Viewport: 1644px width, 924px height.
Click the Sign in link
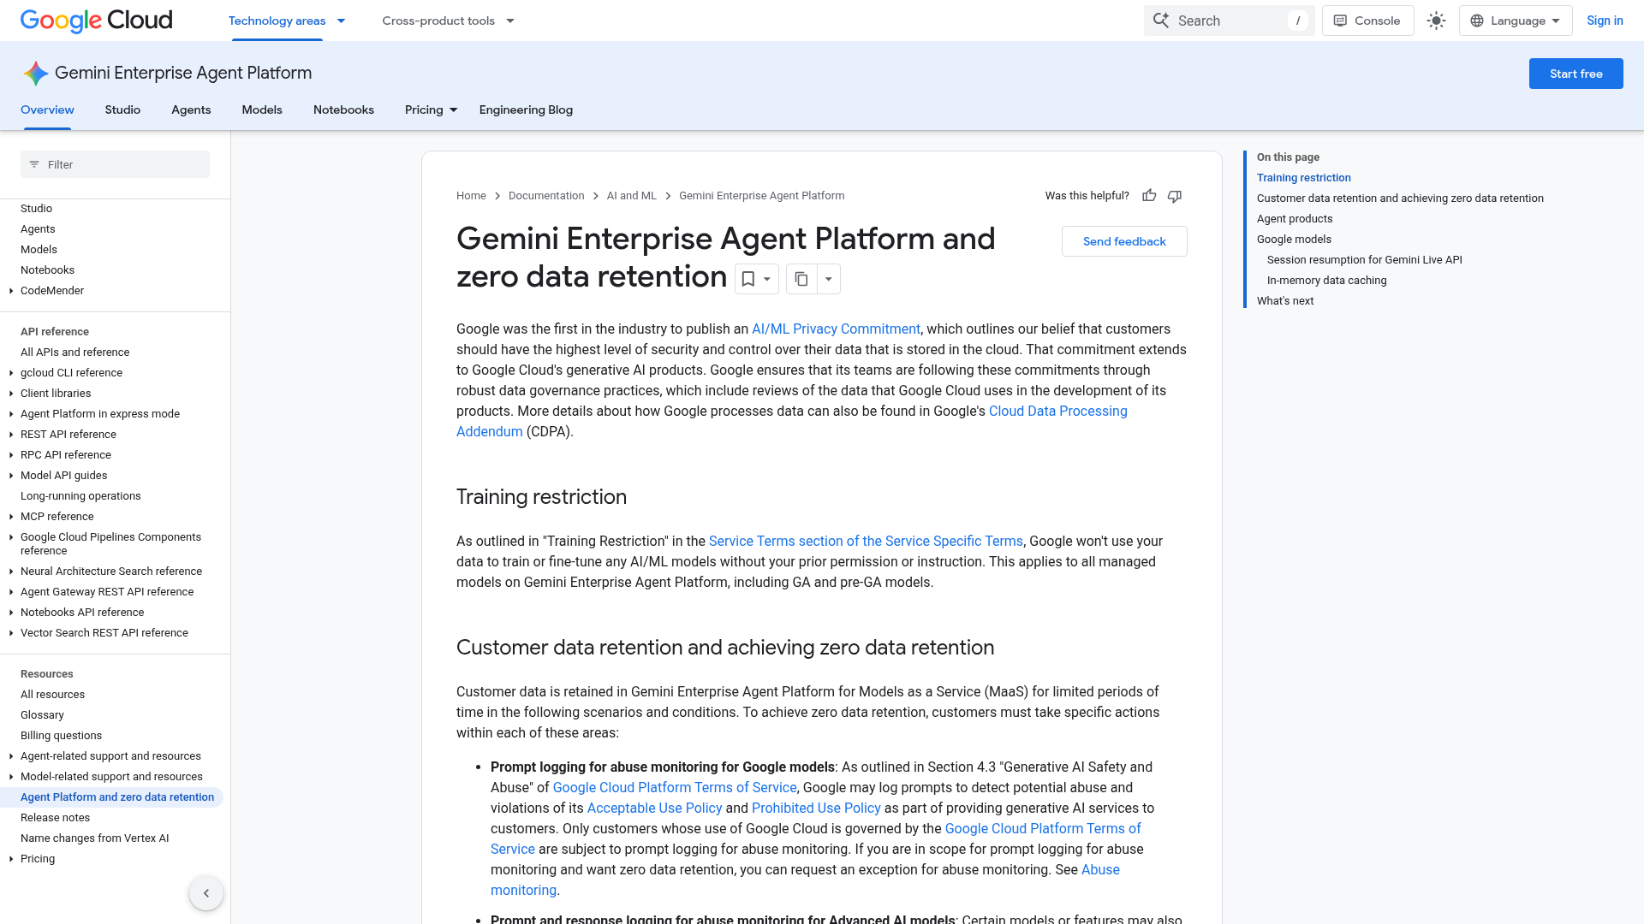1605,21
